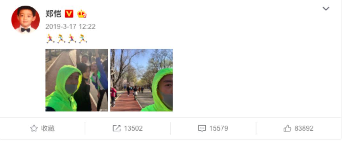Click the third runner emoji

pyautogui.click(x=72, y=39)
